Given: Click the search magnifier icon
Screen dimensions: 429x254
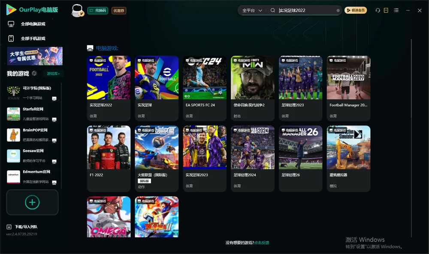Looking at the screenshot, I should point(273,10).
